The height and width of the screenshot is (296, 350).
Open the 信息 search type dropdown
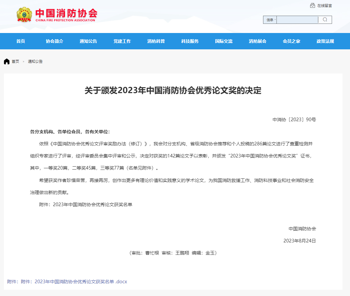pyautogui.click(x=270, y=20)
